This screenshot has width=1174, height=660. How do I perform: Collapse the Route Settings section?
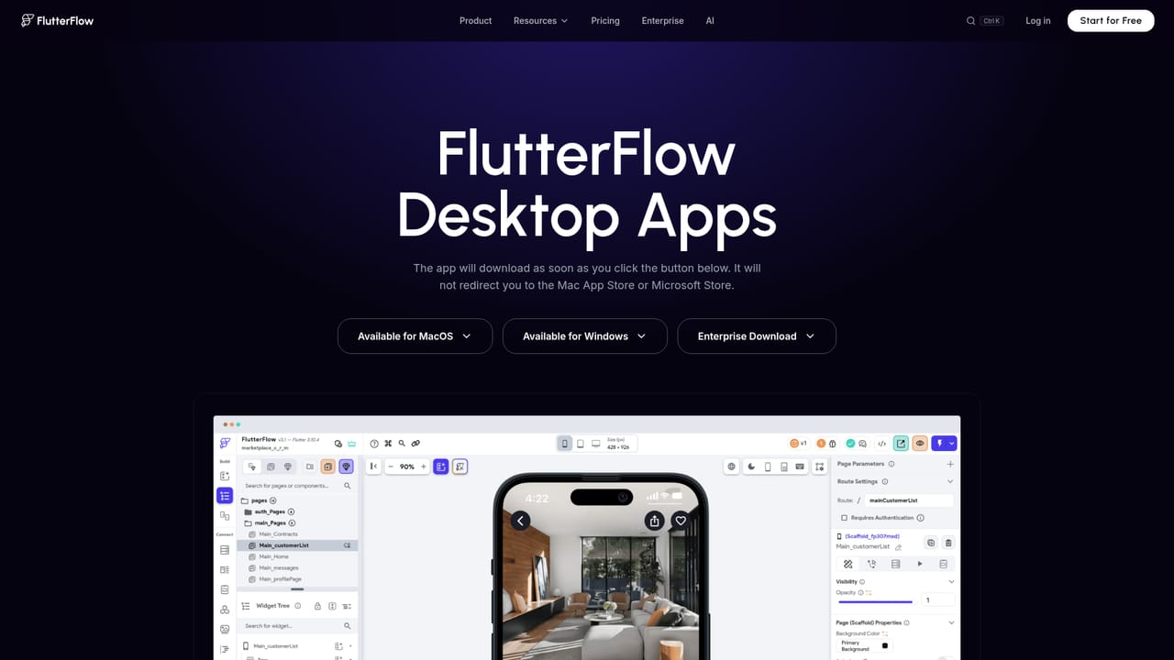(950, 481)
